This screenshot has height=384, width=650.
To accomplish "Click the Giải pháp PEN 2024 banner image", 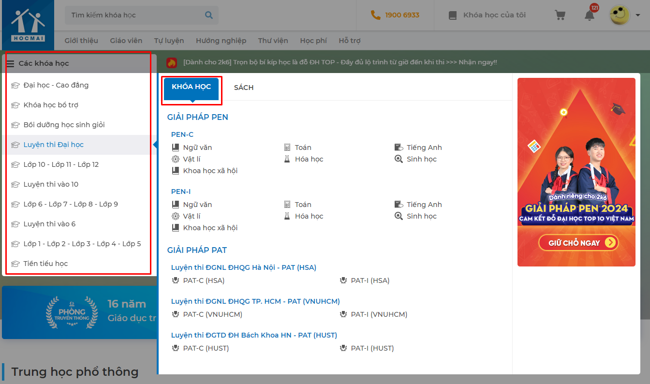I will coord(576,172).
